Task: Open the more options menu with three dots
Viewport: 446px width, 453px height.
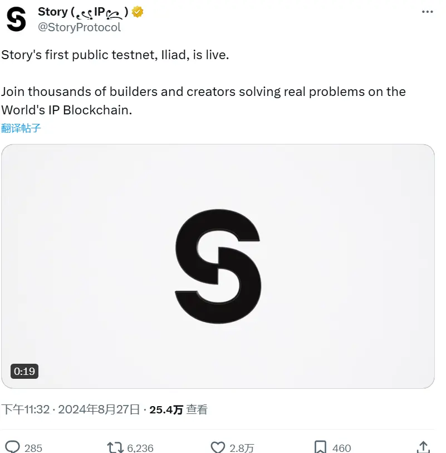Action: 426,11
